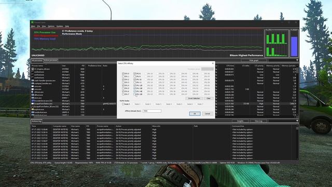Click the crash-handler-process.exe row icon
The image size is (332, 187).
33,81
